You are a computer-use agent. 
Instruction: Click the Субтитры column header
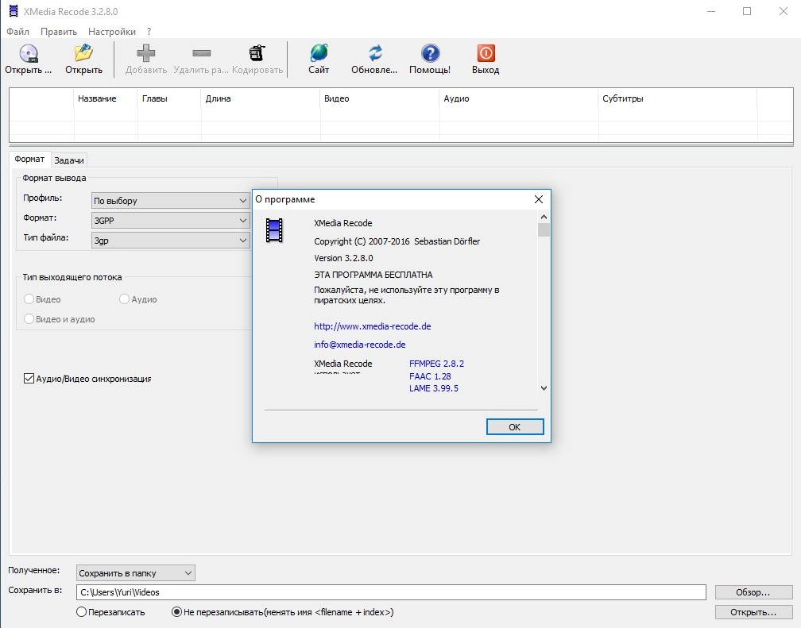tap(677, 98)
